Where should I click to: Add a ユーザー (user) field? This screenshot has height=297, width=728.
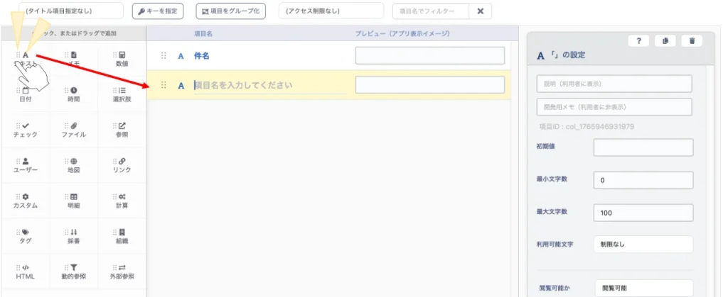pos(26,165)
